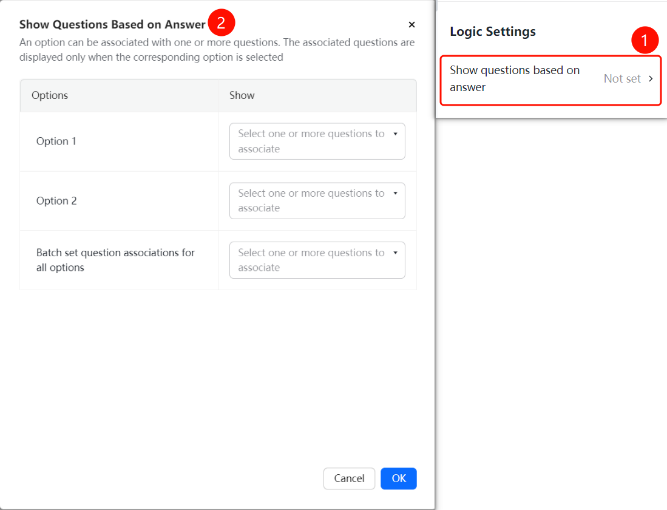Click the Show column header
Viewport: 667px width, 510px height.
pyautogui.click(x=242, y=95)
